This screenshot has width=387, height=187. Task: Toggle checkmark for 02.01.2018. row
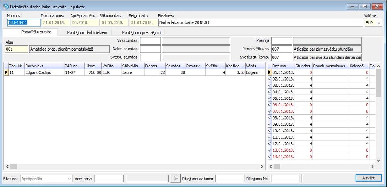coord(270,79)
